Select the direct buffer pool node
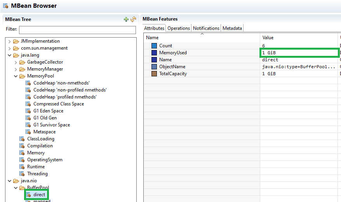Image resolution: width=341 pixels, height=202 pixels. 39,195
